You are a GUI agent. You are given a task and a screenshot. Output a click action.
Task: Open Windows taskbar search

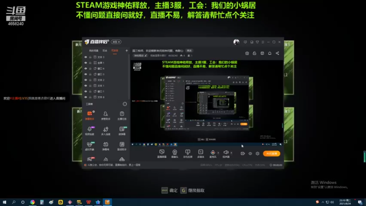tap(14, 202)
